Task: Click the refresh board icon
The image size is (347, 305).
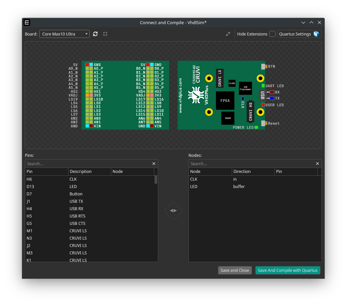Action: coord(95,34)
